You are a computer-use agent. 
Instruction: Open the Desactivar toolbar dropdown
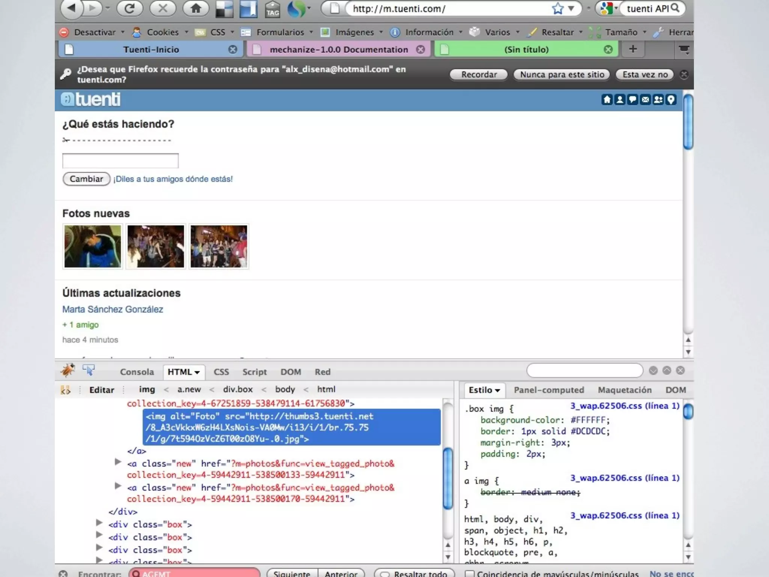pos(95,32)
